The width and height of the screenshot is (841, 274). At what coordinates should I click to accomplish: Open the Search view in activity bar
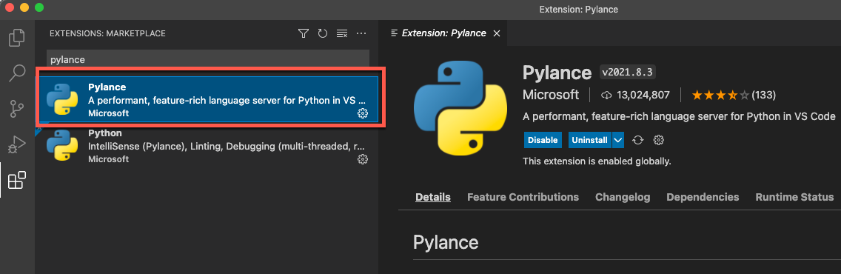(x=16, y=73)
